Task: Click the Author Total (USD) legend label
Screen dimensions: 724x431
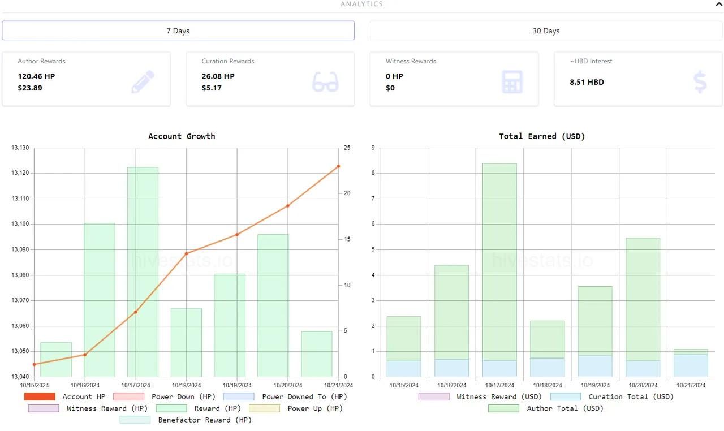Action: point(565,408)
